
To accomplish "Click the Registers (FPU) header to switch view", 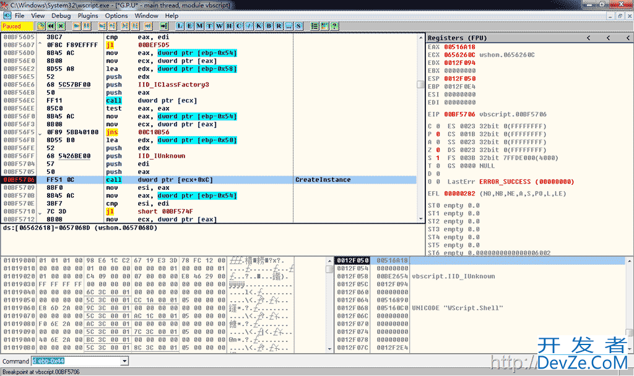I will coord(458,38).
